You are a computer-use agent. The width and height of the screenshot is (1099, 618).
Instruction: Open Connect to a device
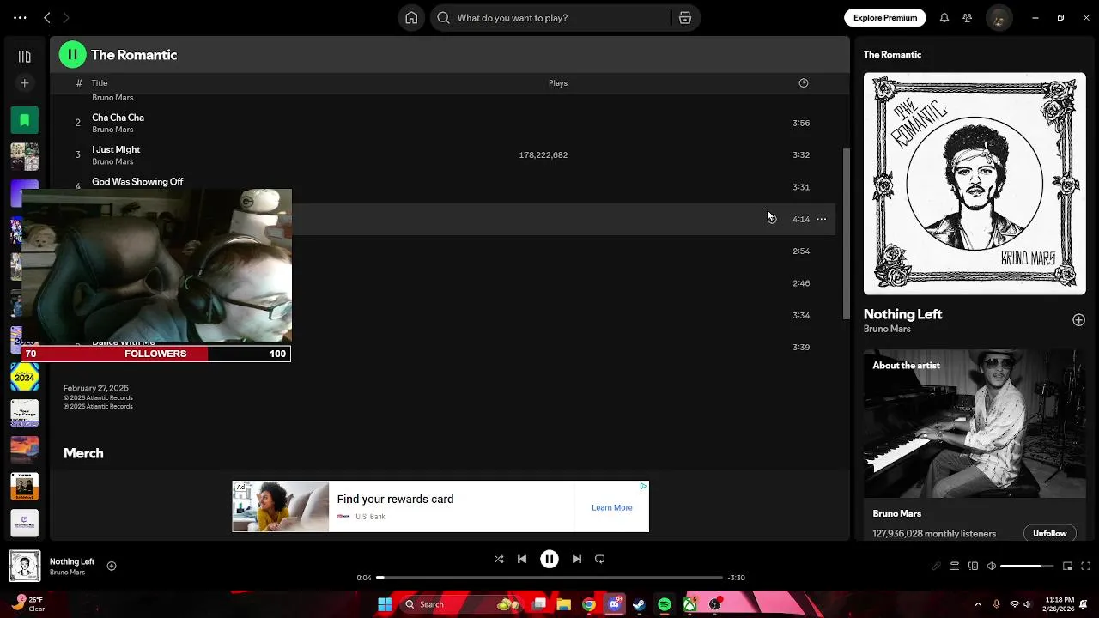tap(974, 566)
